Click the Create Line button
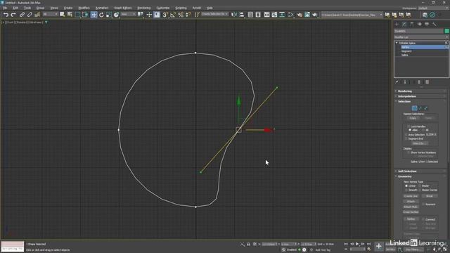 [x=411, y=196]
